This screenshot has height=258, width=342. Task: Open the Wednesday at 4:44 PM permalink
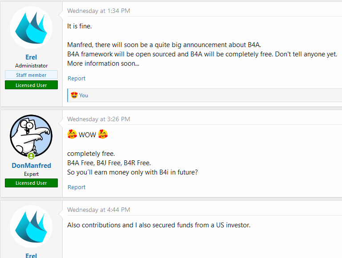pos(98,210)
